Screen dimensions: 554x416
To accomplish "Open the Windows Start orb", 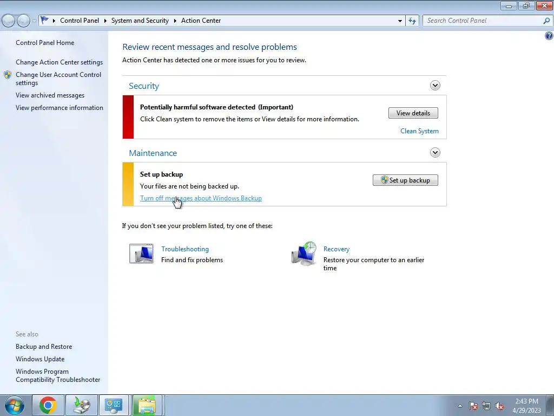I will pyautogui.click(x=14, y=405).
